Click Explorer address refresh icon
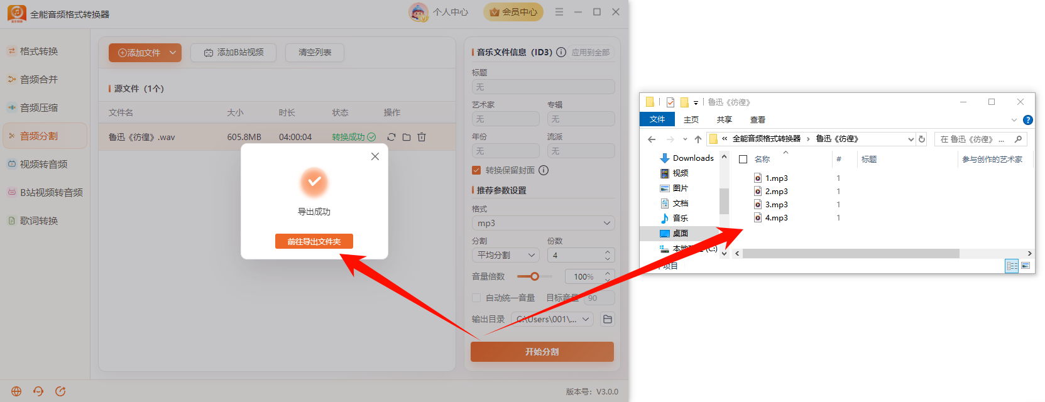This screenshot has height=402, width=1045. coord(922,139)
